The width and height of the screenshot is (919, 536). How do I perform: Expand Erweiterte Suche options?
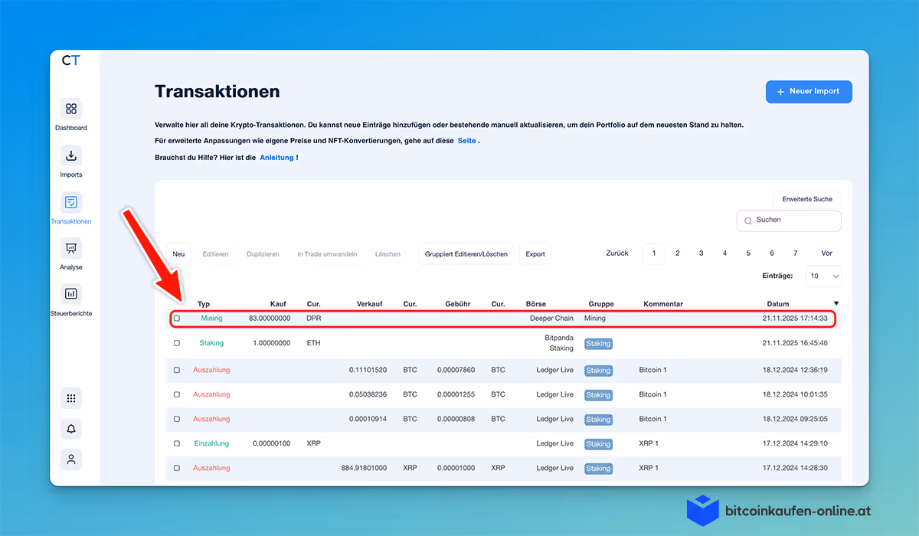click(x=806, y=198)
